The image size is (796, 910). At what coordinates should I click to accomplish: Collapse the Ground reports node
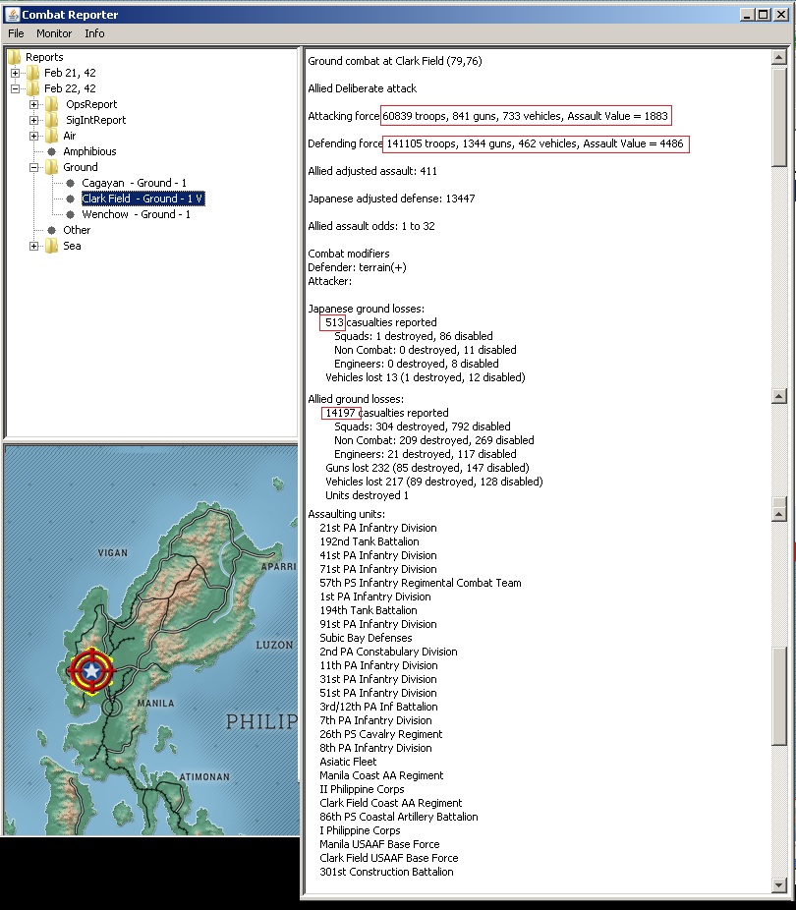click(x=33, y=167)
